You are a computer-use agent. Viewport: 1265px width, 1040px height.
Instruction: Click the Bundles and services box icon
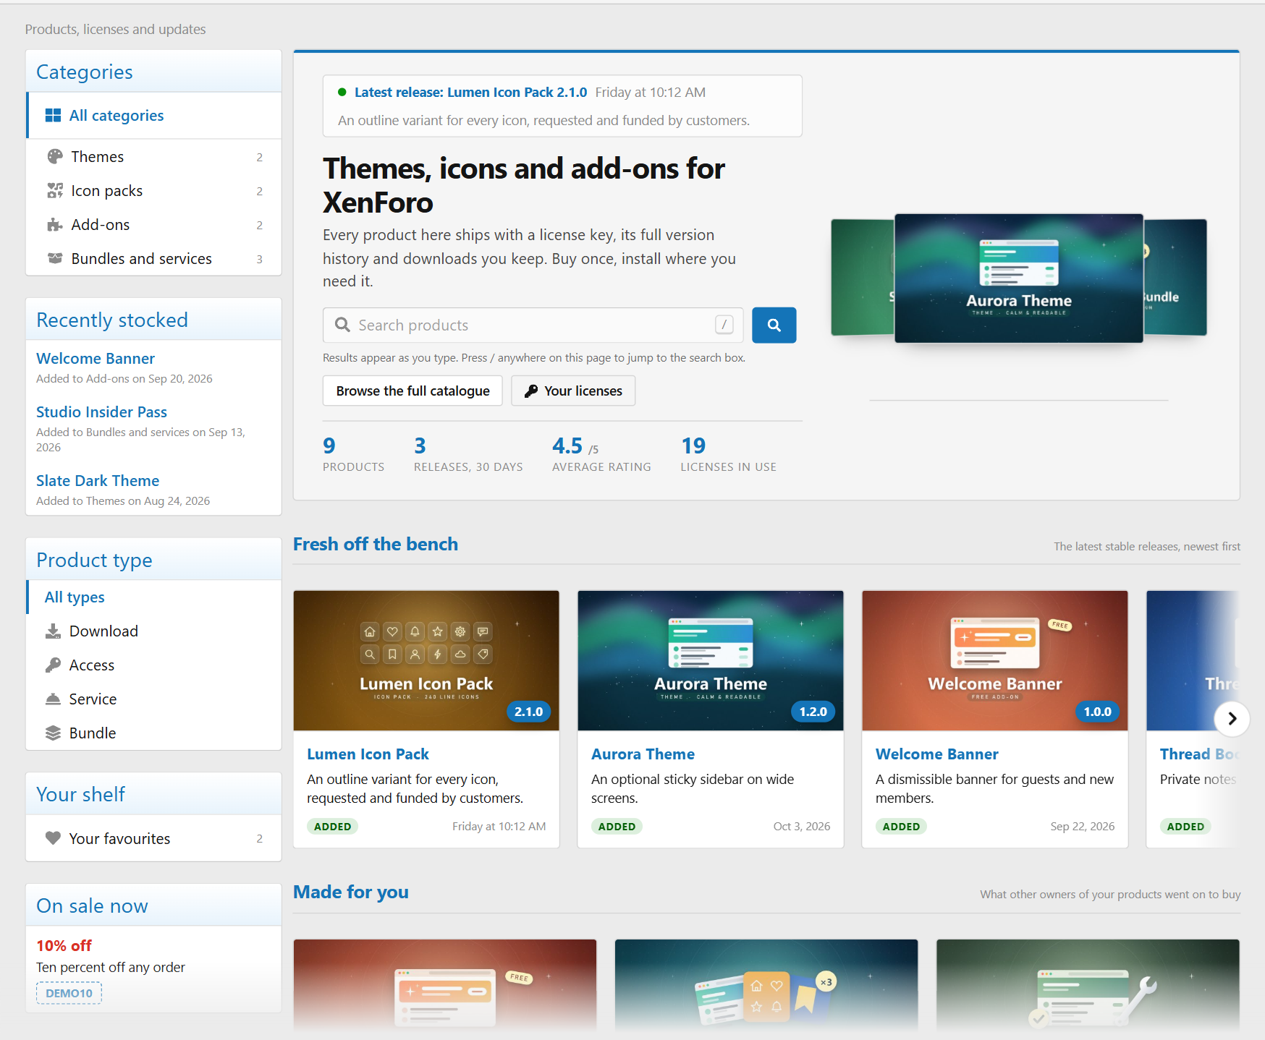click(55, 259)
